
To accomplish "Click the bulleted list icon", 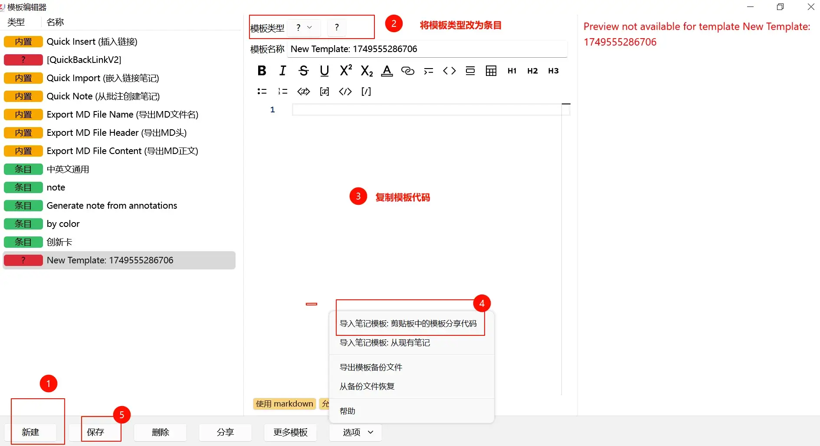I will pos(262,92).
